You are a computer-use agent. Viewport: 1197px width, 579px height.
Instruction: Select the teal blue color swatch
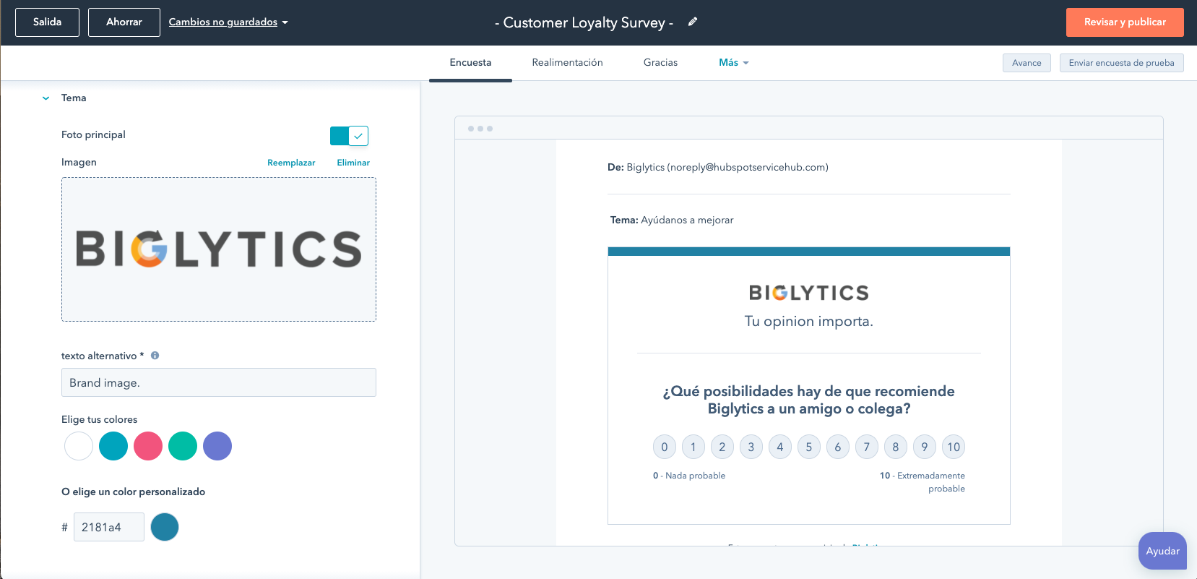point(113,446)
